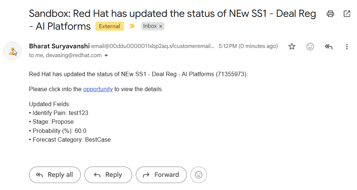Click the email subject title
The image size is (357, 190).
pos(172,20)
